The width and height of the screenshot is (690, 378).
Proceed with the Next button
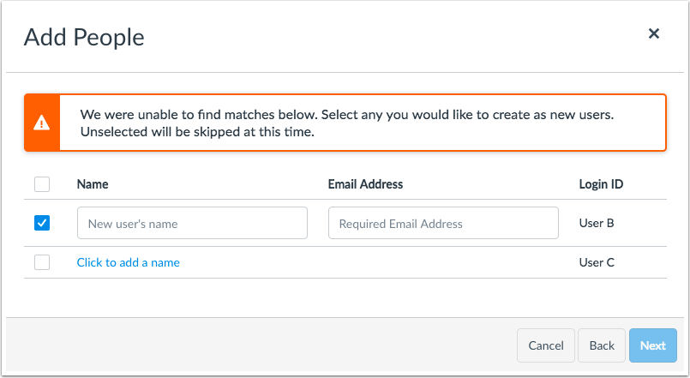pos(652,345)
